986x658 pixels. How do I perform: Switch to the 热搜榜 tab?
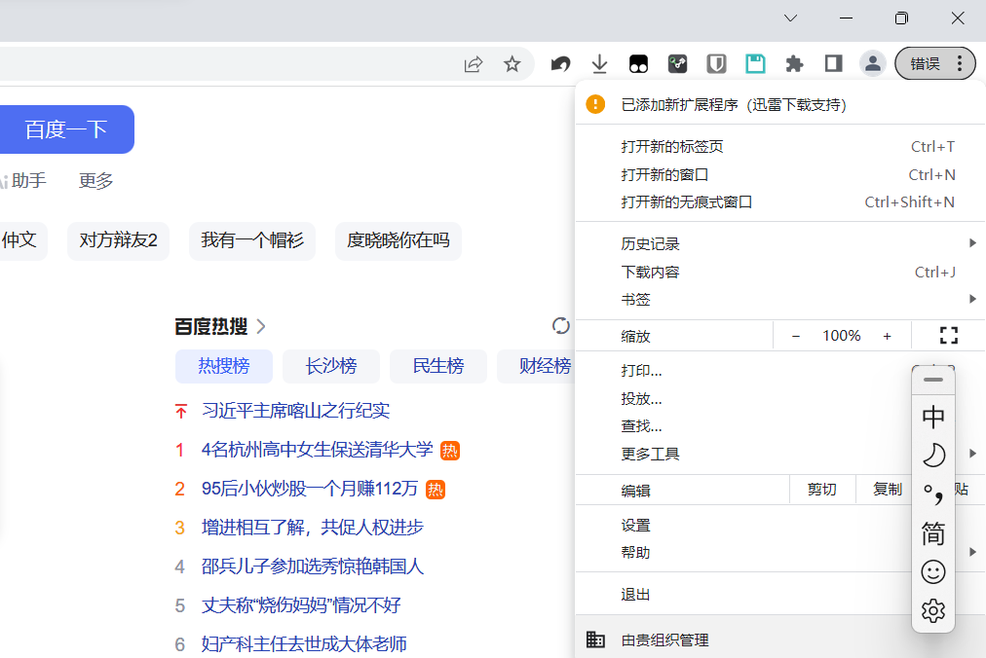(224, 366)
